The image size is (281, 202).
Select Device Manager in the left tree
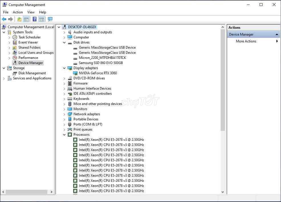tap(31, 63)
